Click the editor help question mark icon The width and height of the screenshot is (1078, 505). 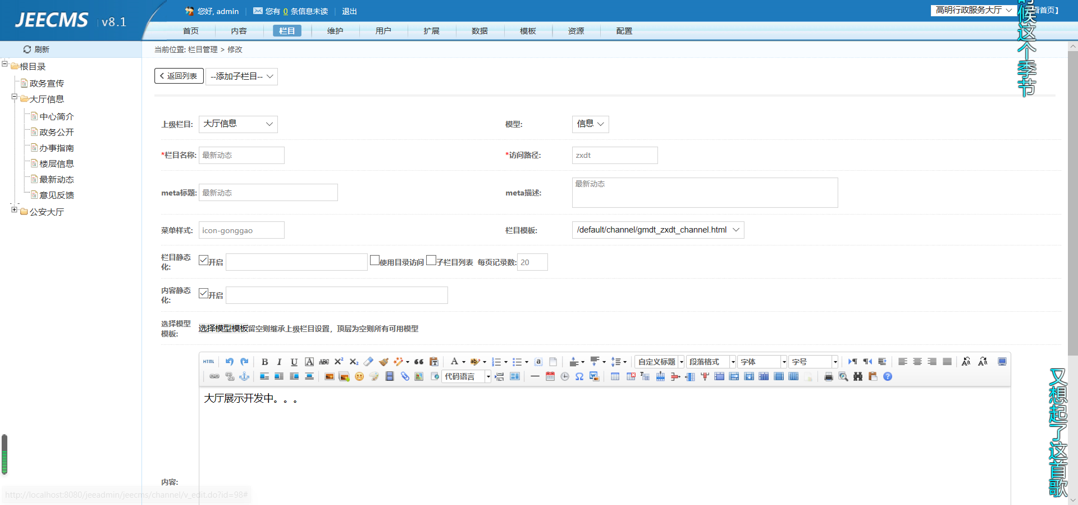[x=888, y=376]
